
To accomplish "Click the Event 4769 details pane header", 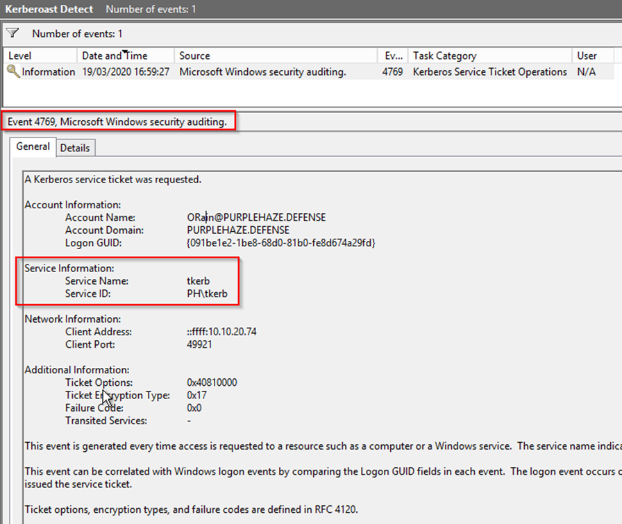I will (x=117, y=121).
